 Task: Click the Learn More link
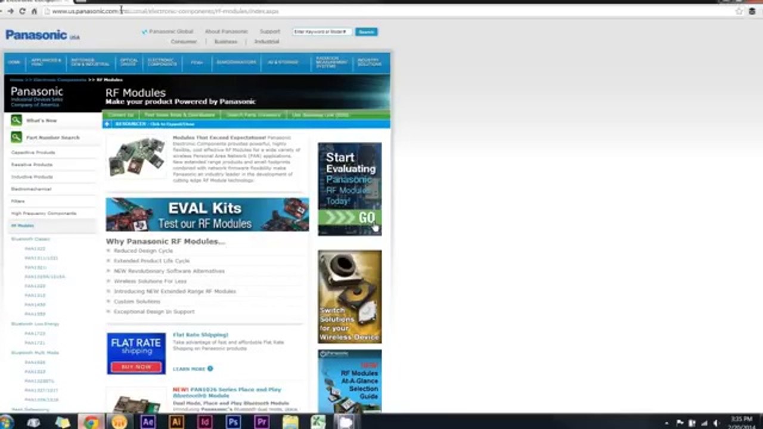pos(189,369)
